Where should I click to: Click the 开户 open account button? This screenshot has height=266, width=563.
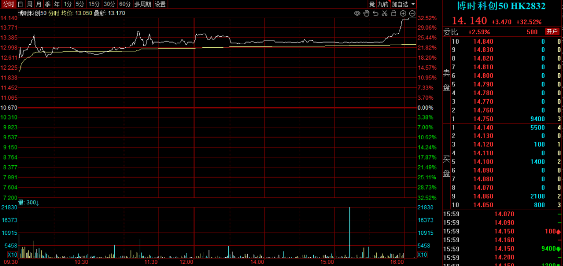(x=552, y=32)
